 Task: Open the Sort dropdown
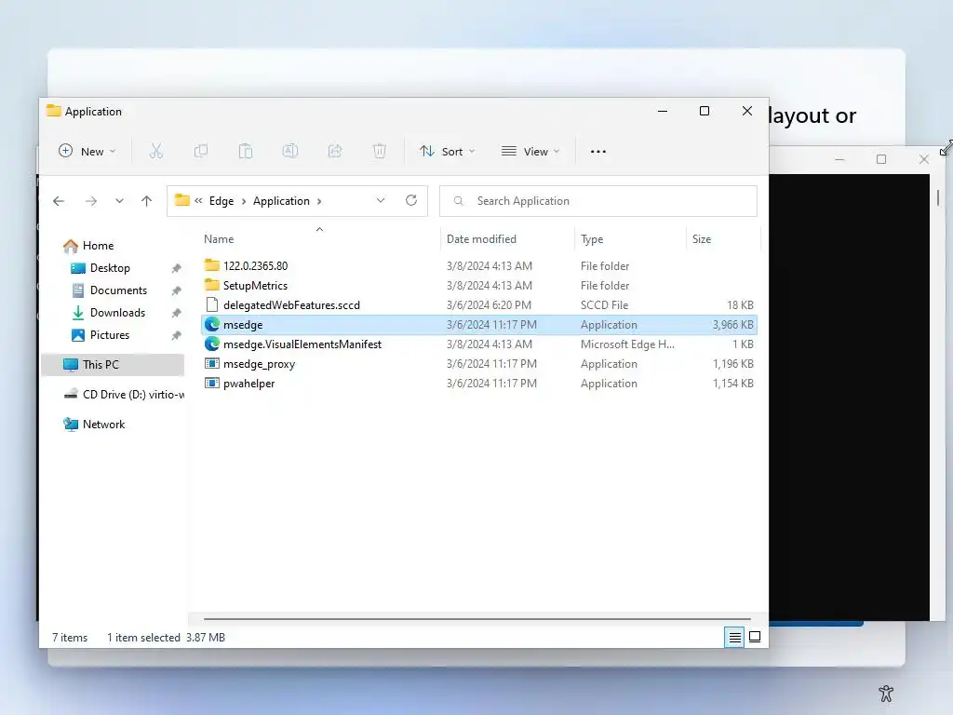(x=448, y=152)
